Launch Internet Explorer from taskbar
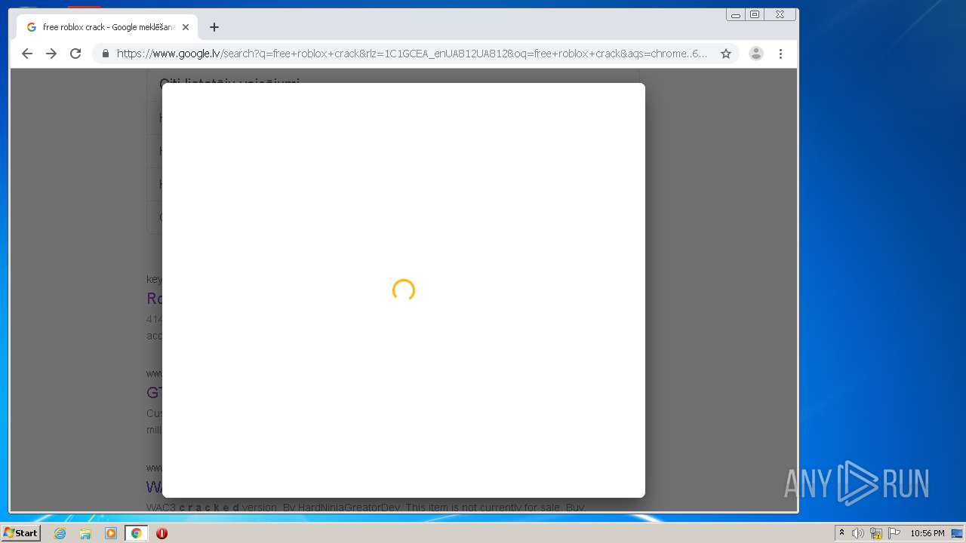The width and height of the screenshot is (966, 543). [60, 533]
